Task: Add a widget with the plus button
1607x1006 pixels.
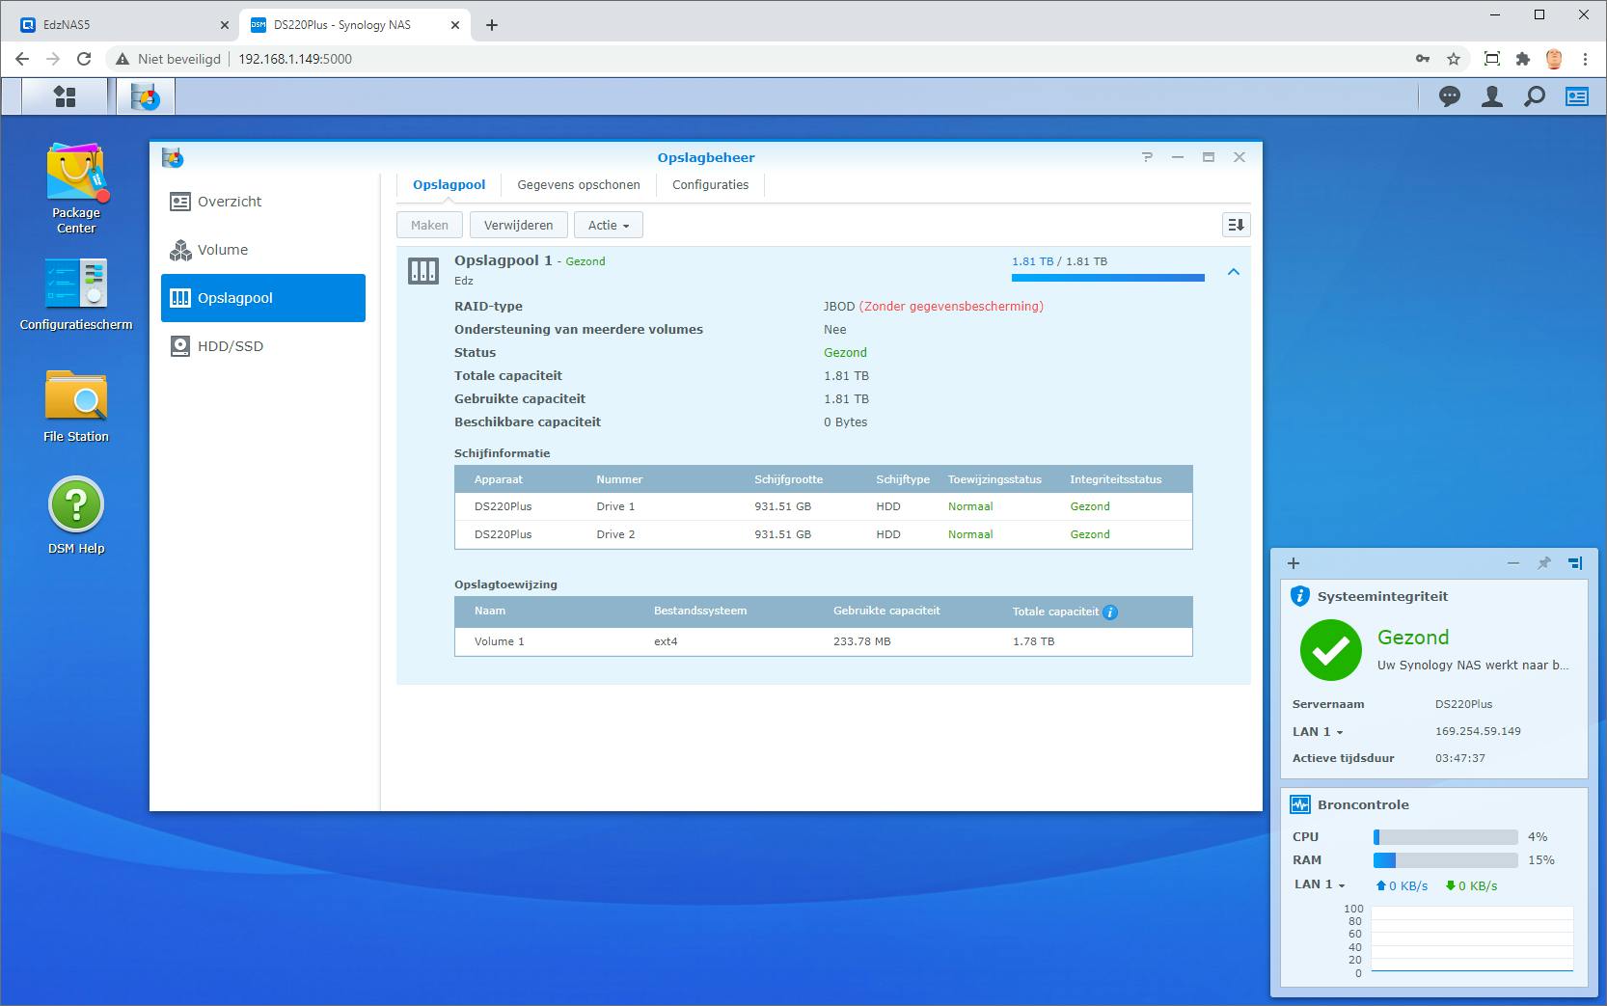Action: click(x=1294, y=563)
